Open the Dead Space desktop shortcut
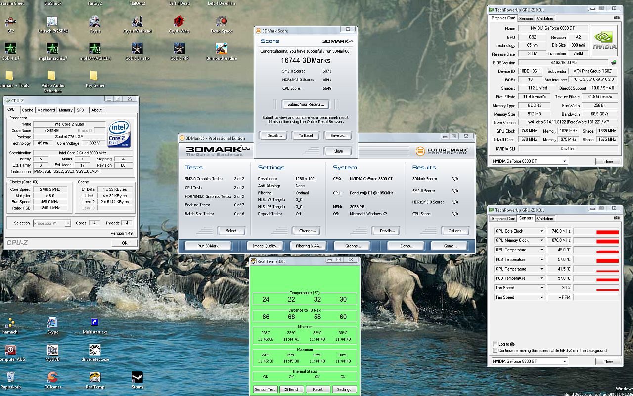This screenshot has height=396, width=633. [222, 25]
